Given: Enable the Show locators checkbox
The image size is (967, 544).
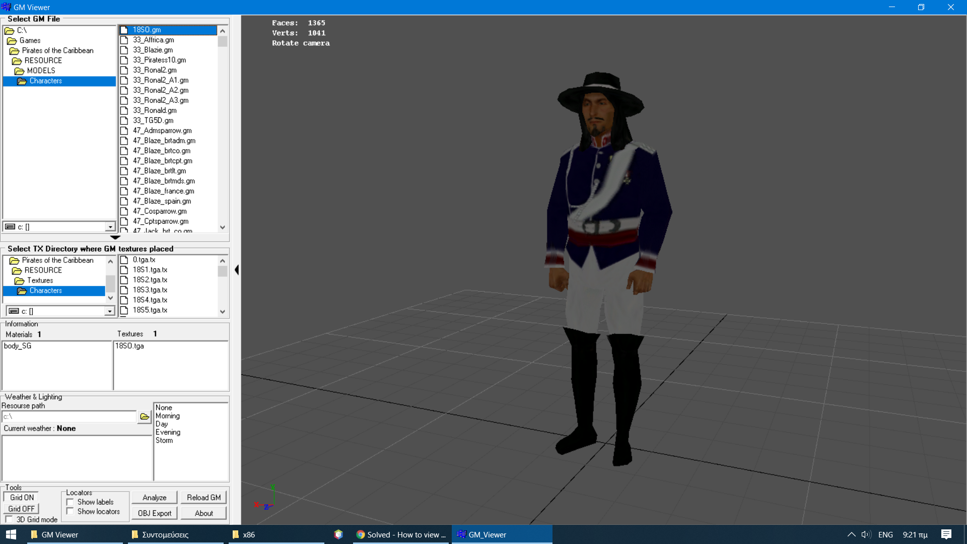Looking at the screenshot, I should tap(70, 512).
